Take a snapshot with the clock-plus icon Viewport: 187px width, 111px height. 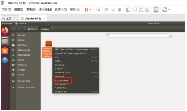click(106, 10)
